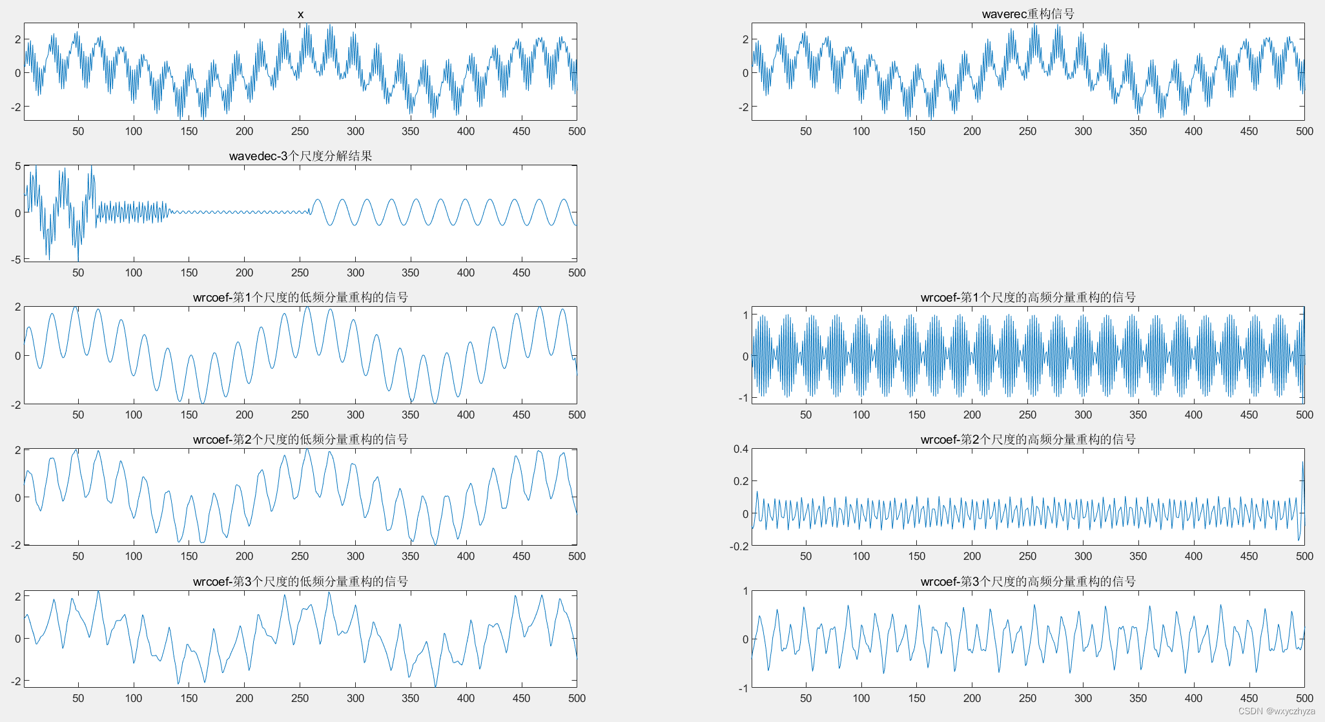Select the wrcoef scale 2 low-frequency plot
This screenshot has height=722, width=1325.
click(300, 497)
